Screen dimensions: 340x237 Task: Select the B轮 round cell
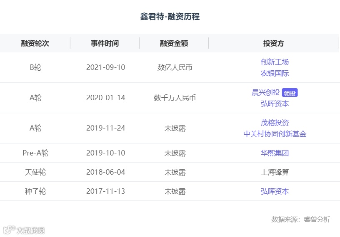click(35, 67)
